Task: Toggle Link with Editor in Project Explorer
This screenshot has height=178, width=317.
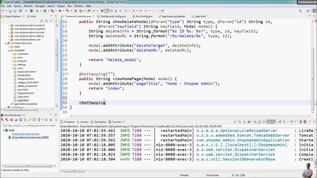Action: coord(46,21)
